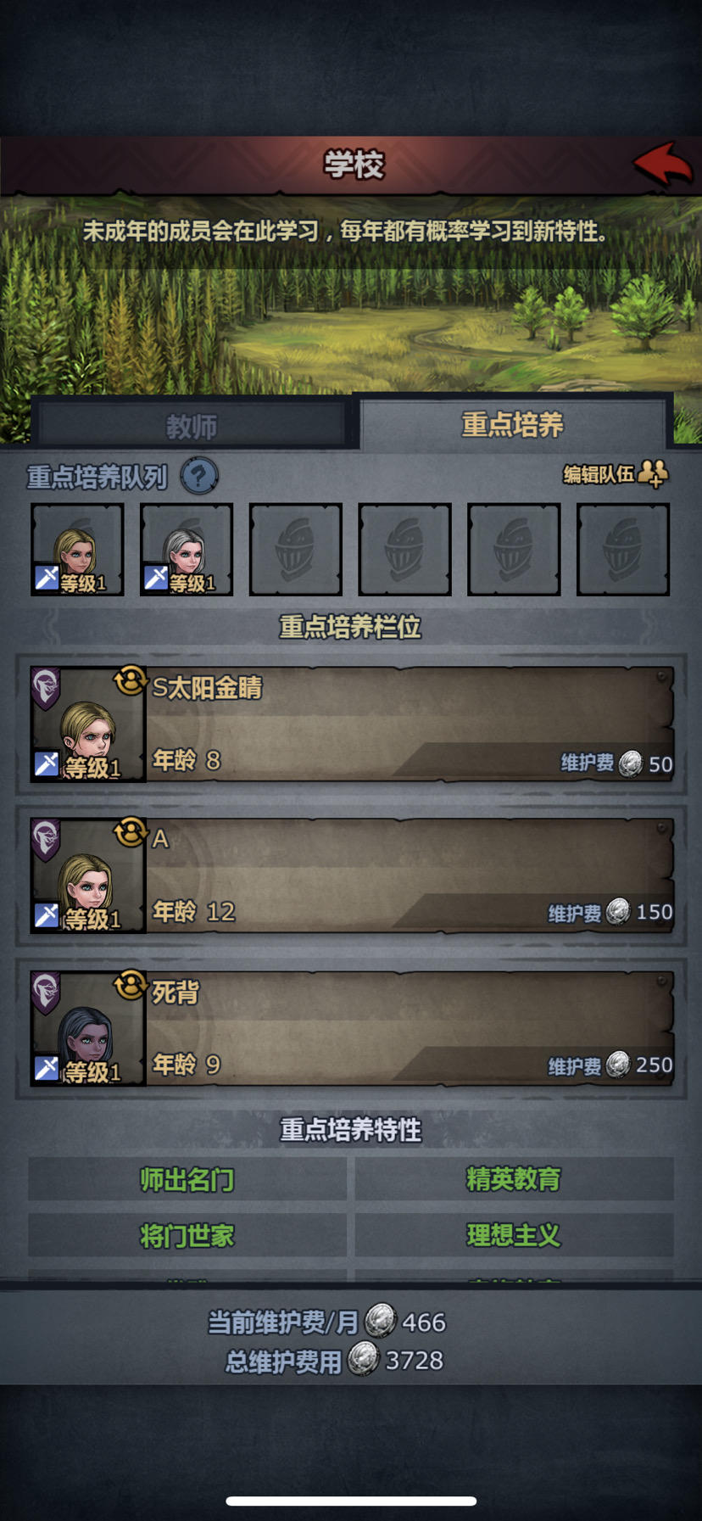Tap the third empty helmet queue slot
Screen dimensions: 702x1521
(296, 549)
